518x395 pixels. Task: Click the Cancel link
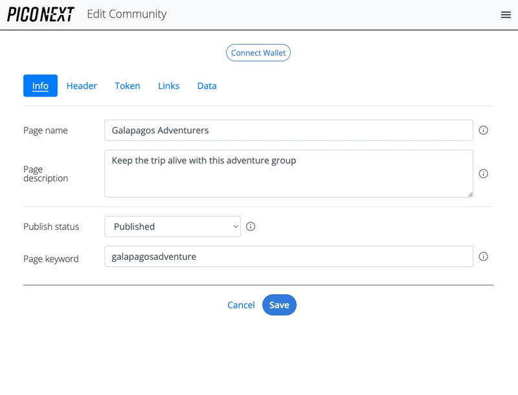click(x=241, y=305)
